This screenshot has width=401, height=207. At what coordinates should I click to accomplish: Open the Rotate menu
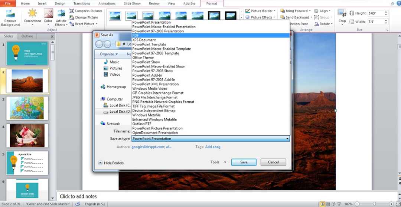click(x=323, y=24)
